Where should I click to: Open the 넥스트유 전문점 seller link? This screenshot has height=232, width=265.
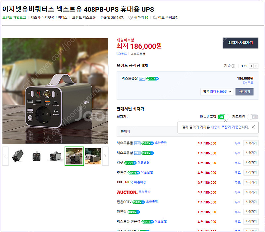point(129,221)
